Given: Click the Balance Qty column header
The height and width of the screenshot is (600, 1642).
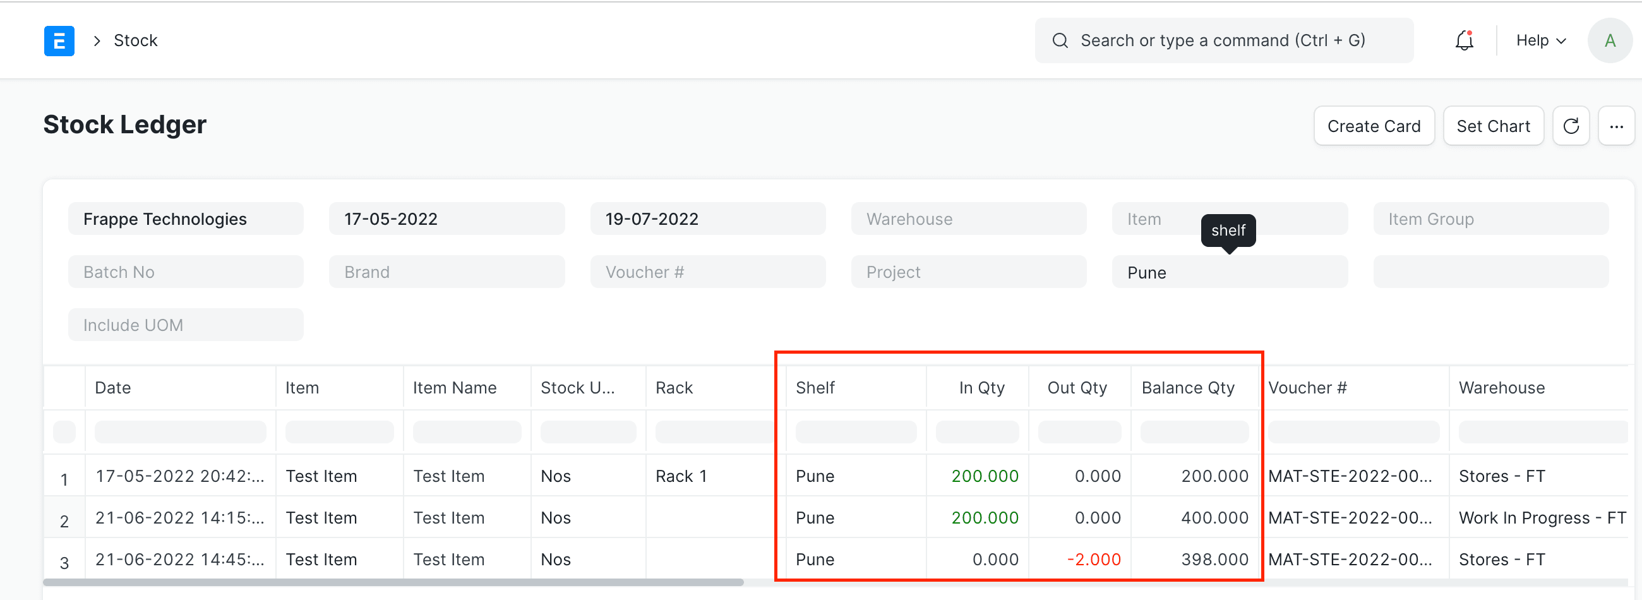Looking at the screenshot, I should (x=1194, y=388).
